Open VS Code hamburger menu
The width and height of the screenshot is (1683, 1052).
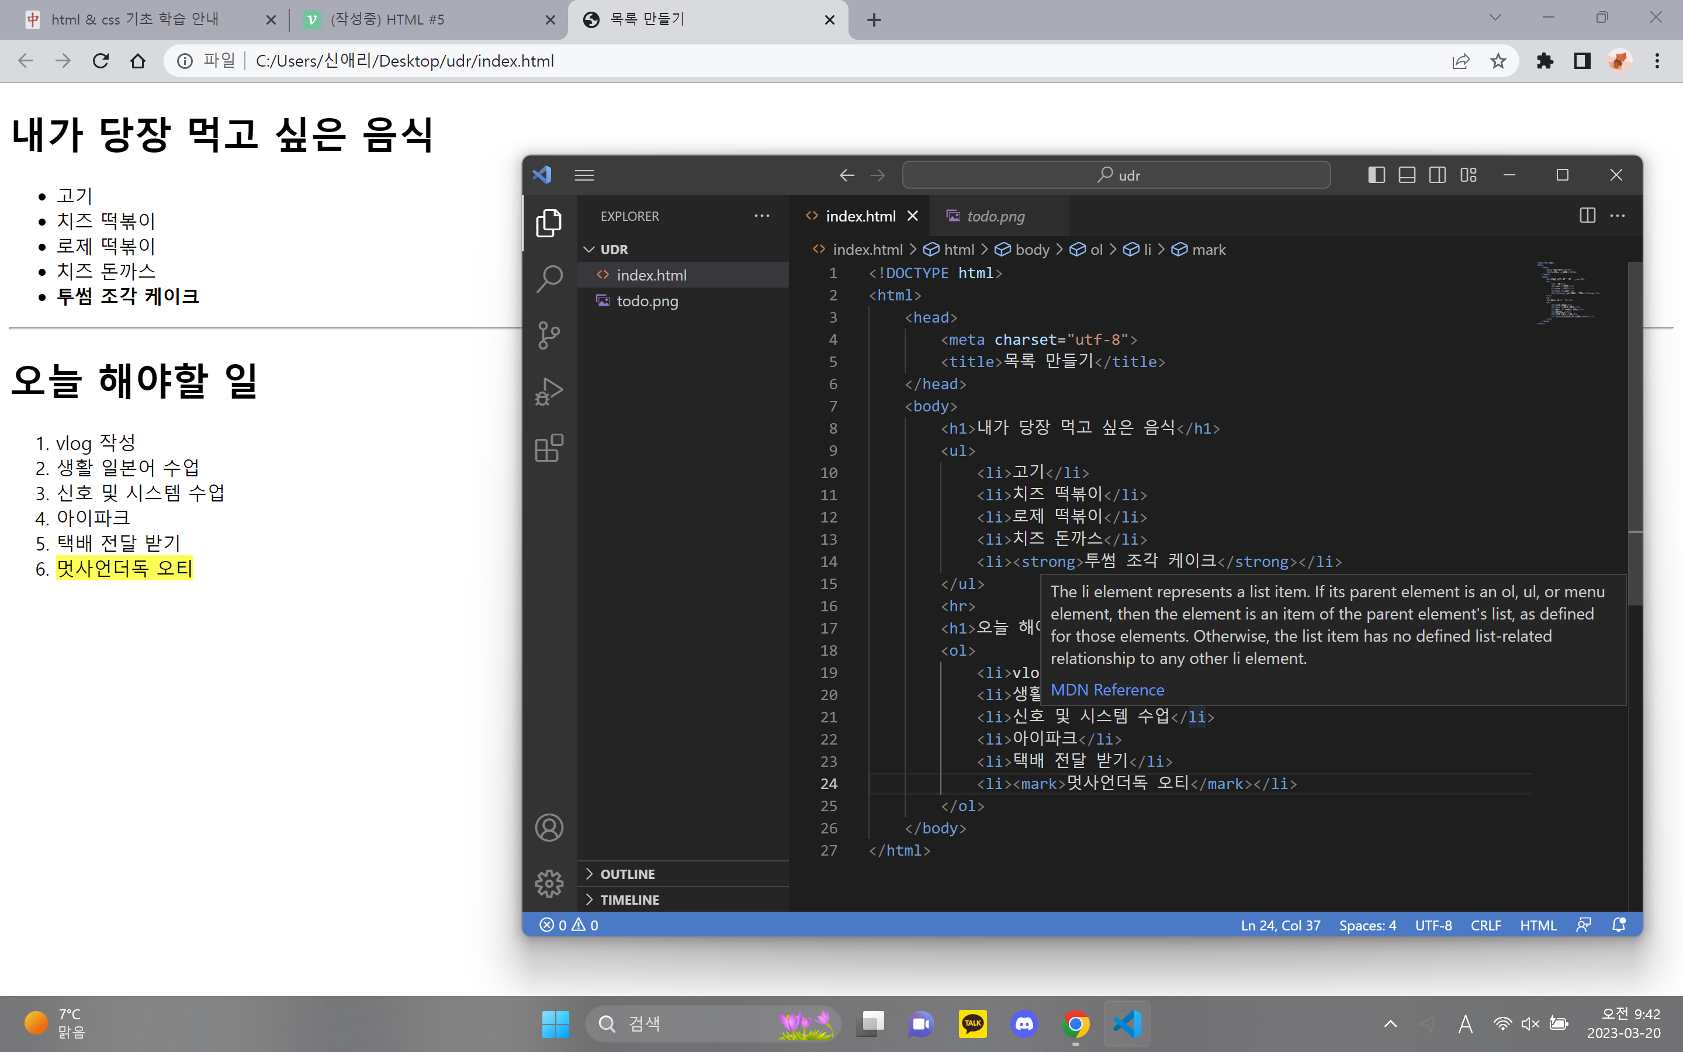[x=584, y=175]
